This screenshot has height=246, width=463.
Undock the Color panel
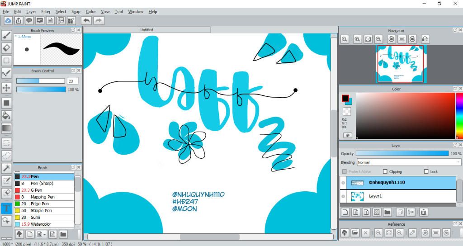[x=455, y=89]
